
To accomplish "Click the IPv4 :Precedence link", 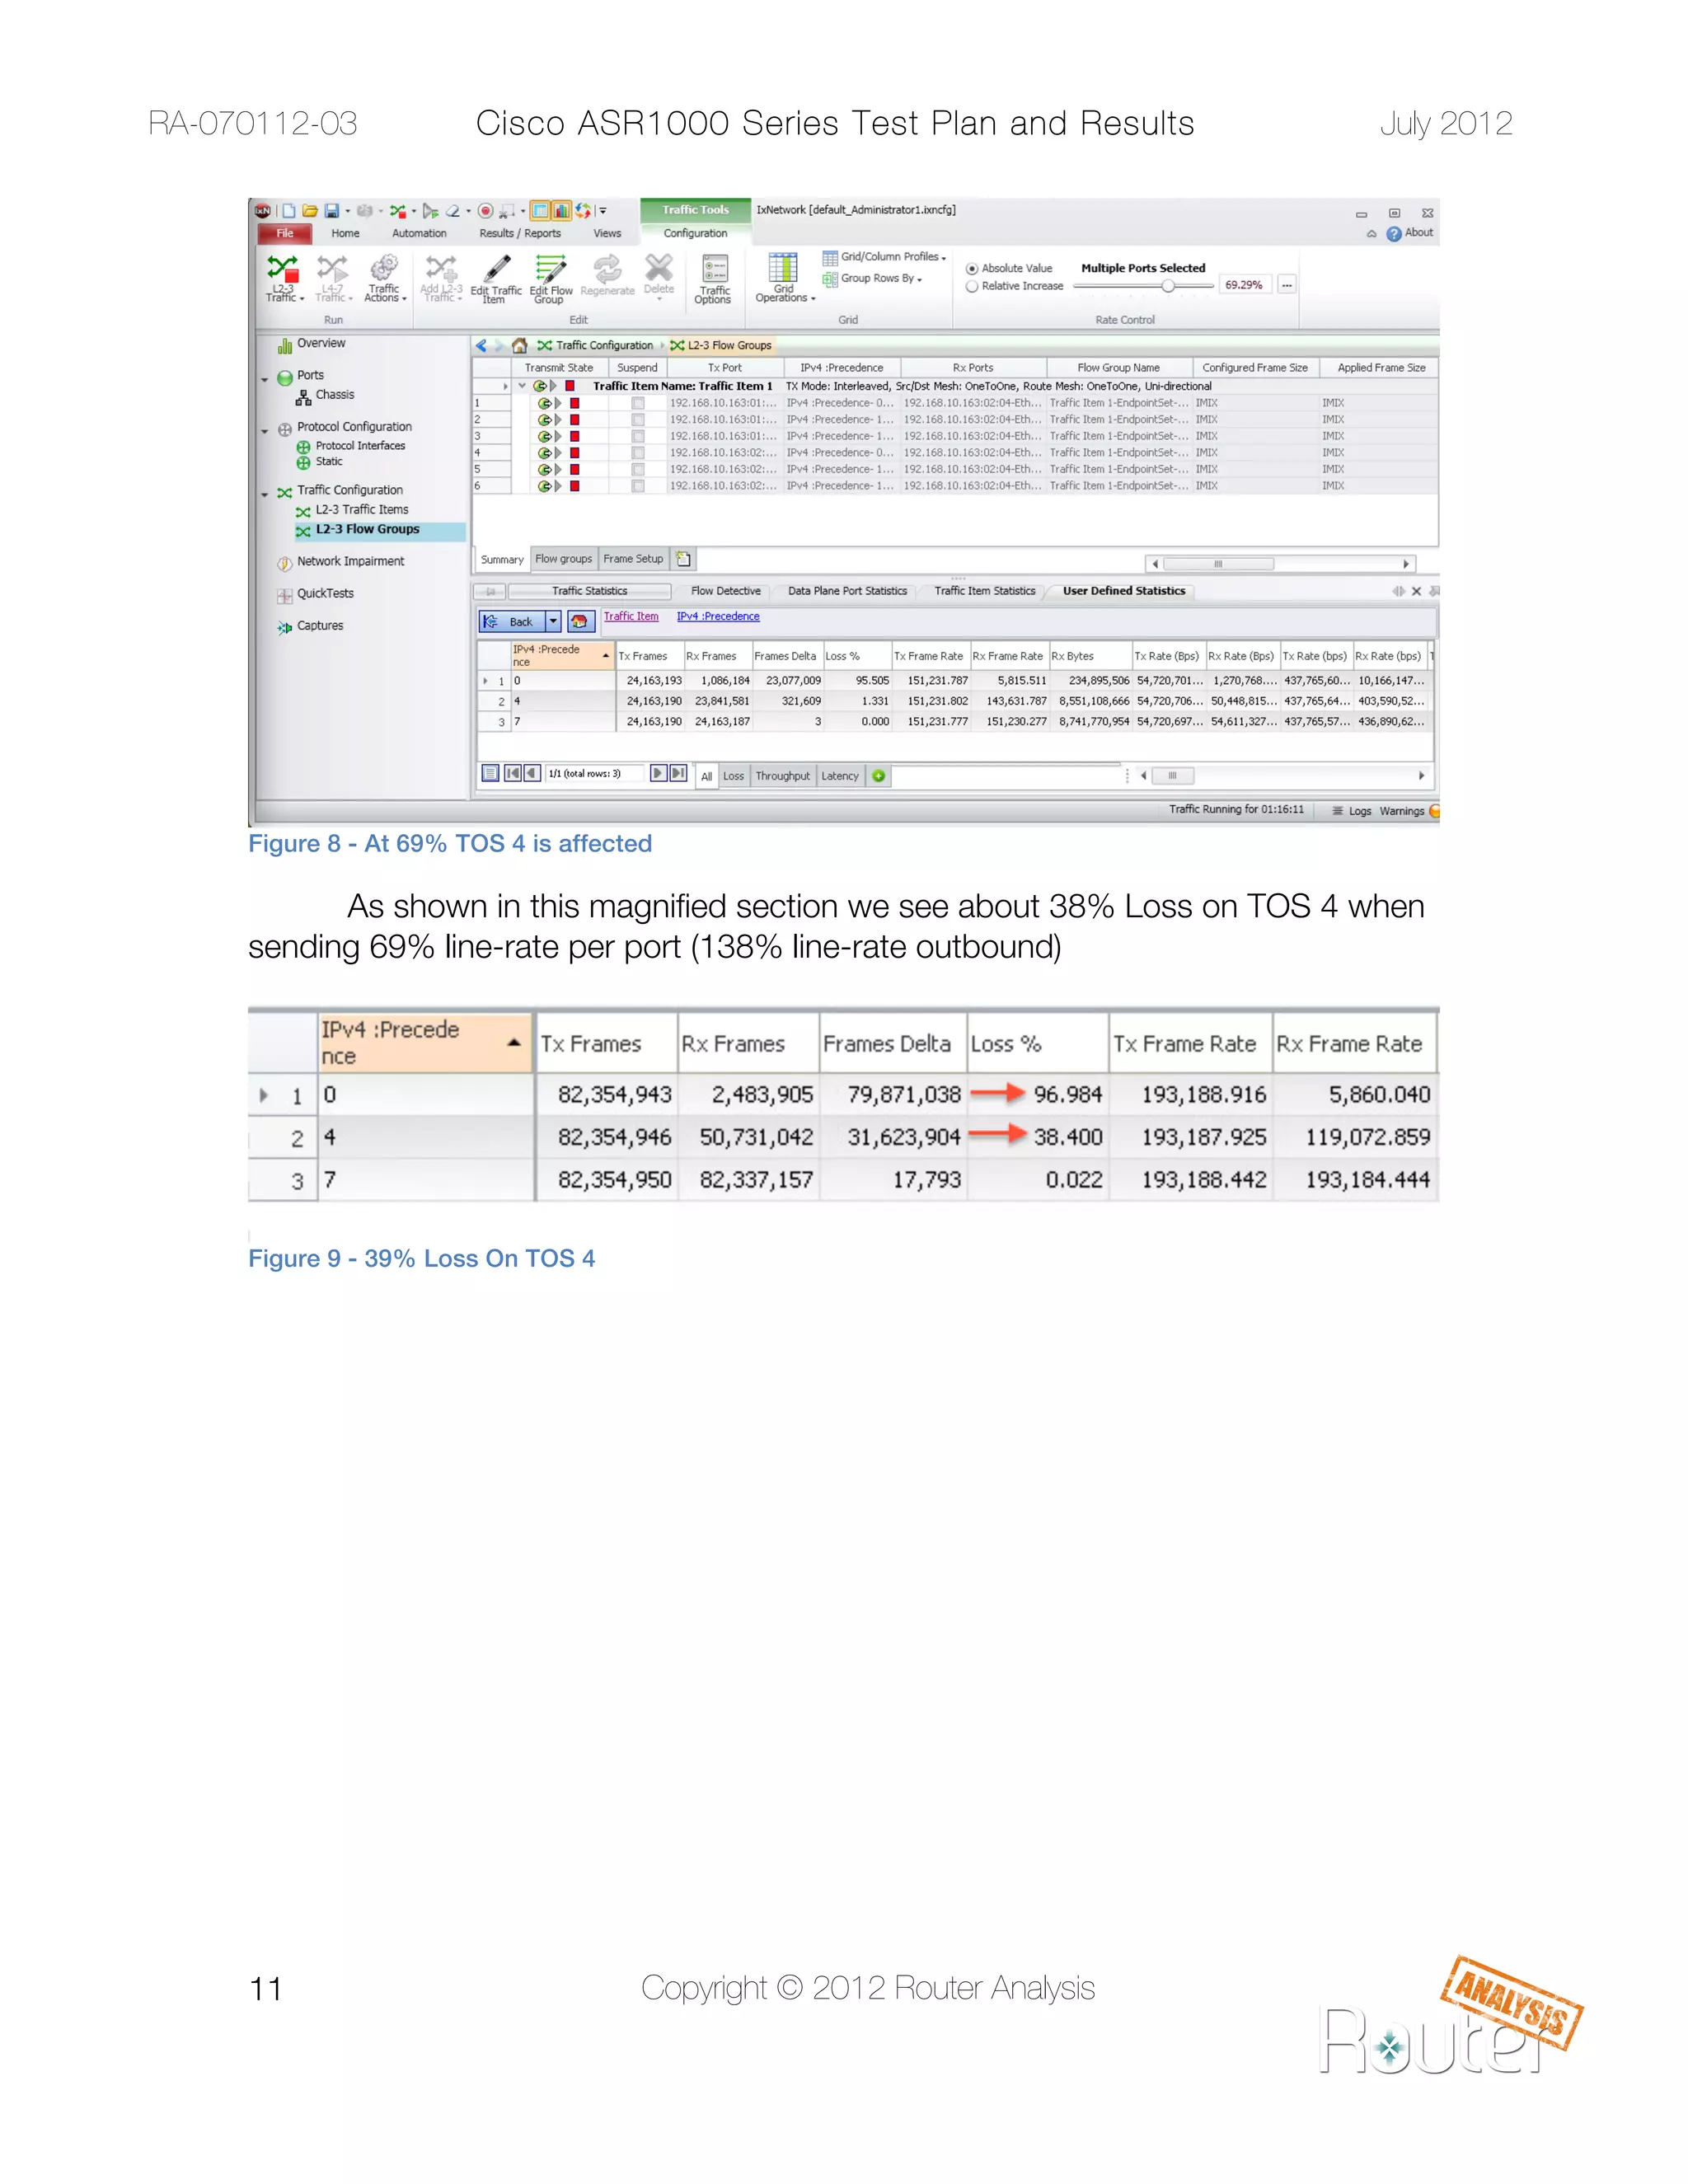I will [718, 617].
